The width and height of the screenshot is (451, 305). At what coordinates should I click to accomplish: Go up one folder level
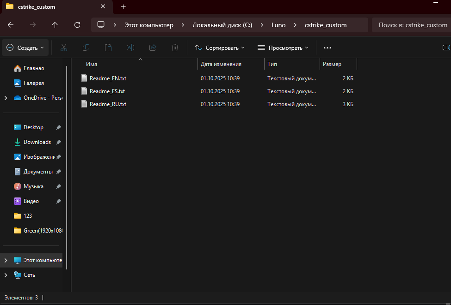click(55, 25)
